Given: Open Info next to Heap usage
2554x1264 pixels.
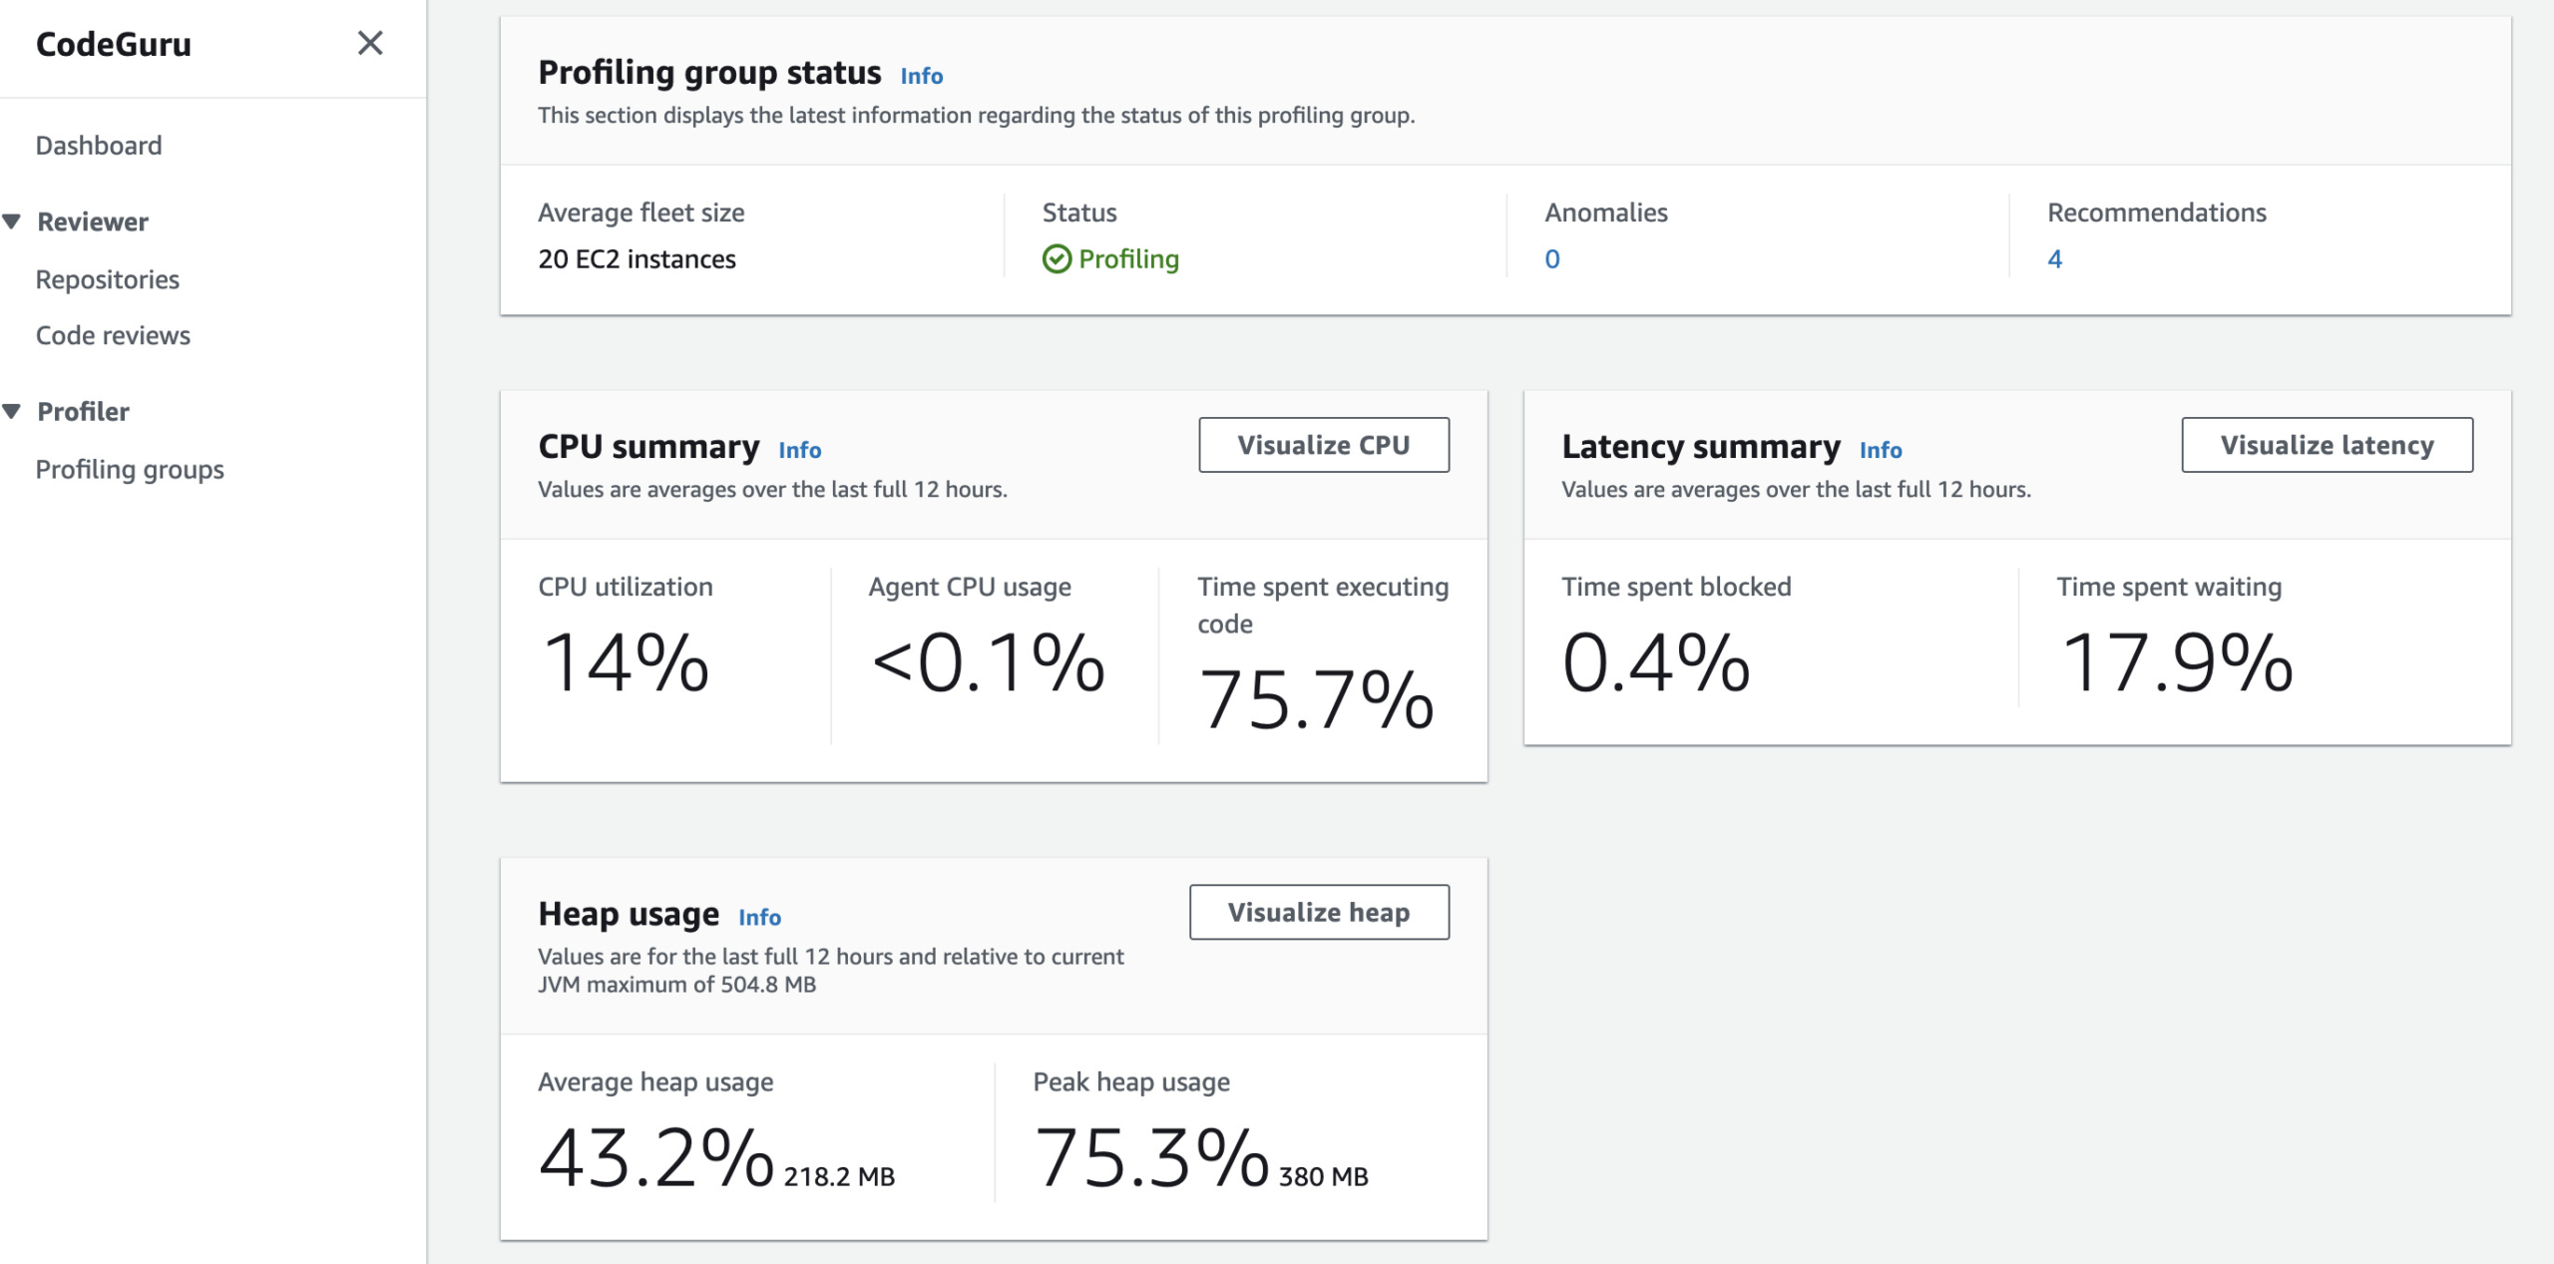Looking at the screenshot, I should [x=759, y=917].
